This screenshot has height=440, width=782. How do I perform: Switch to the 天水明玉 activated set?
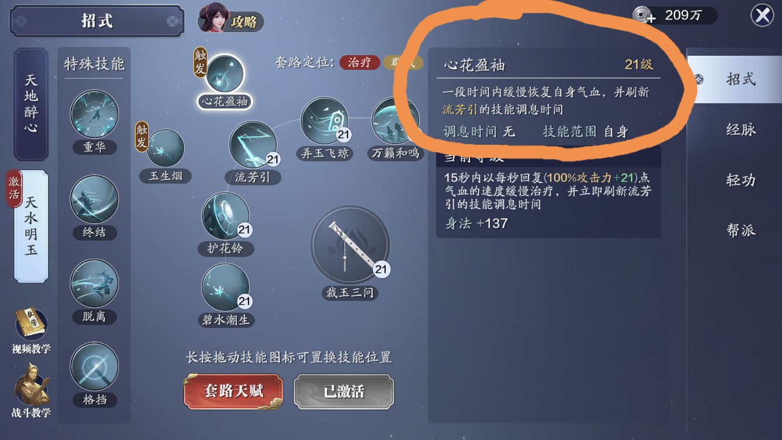(31, 226)
